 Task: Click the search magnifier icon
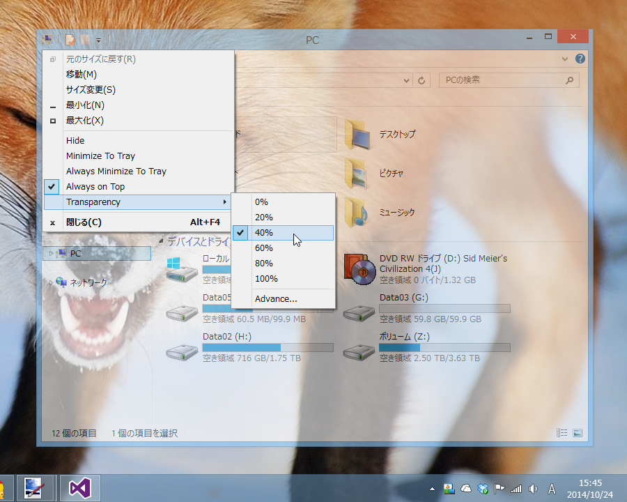click(569, 80)
